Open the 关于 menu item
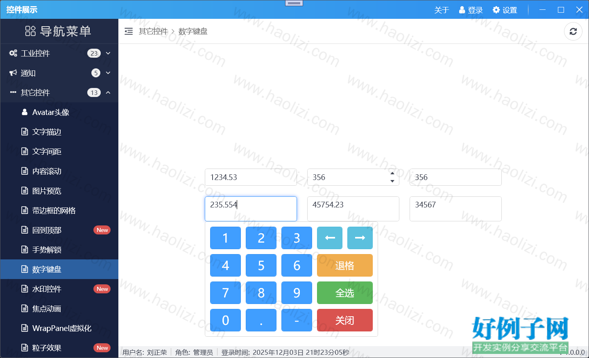 [x=442, y=10]
